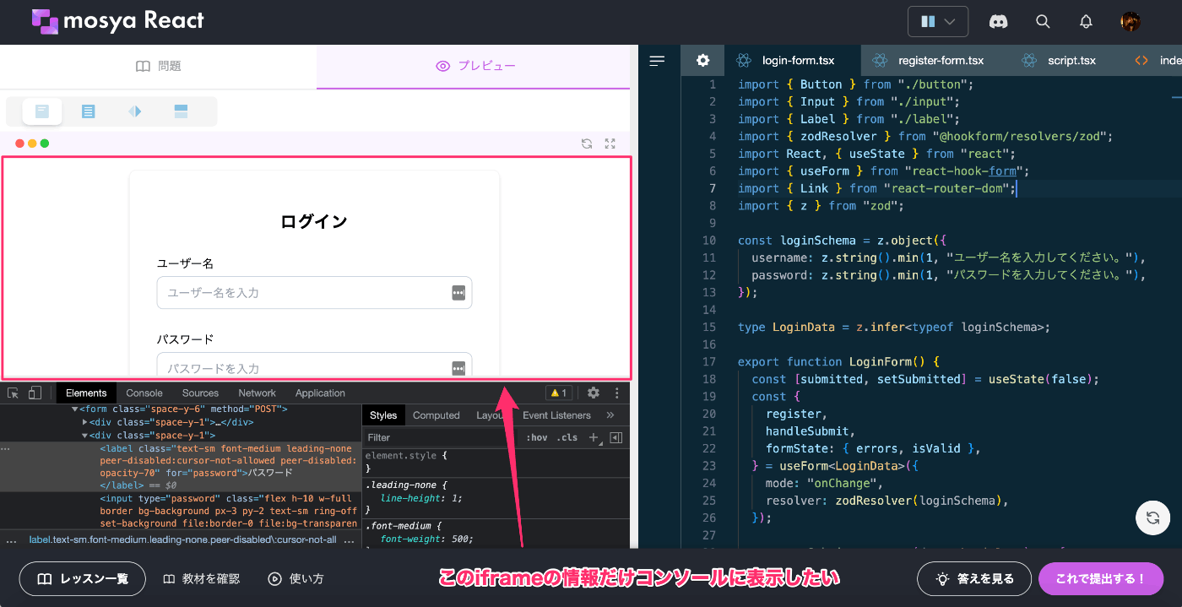Open the notifications bell
The height and width of the screenshot is (607, 1182).
[x=1087, y=22]
